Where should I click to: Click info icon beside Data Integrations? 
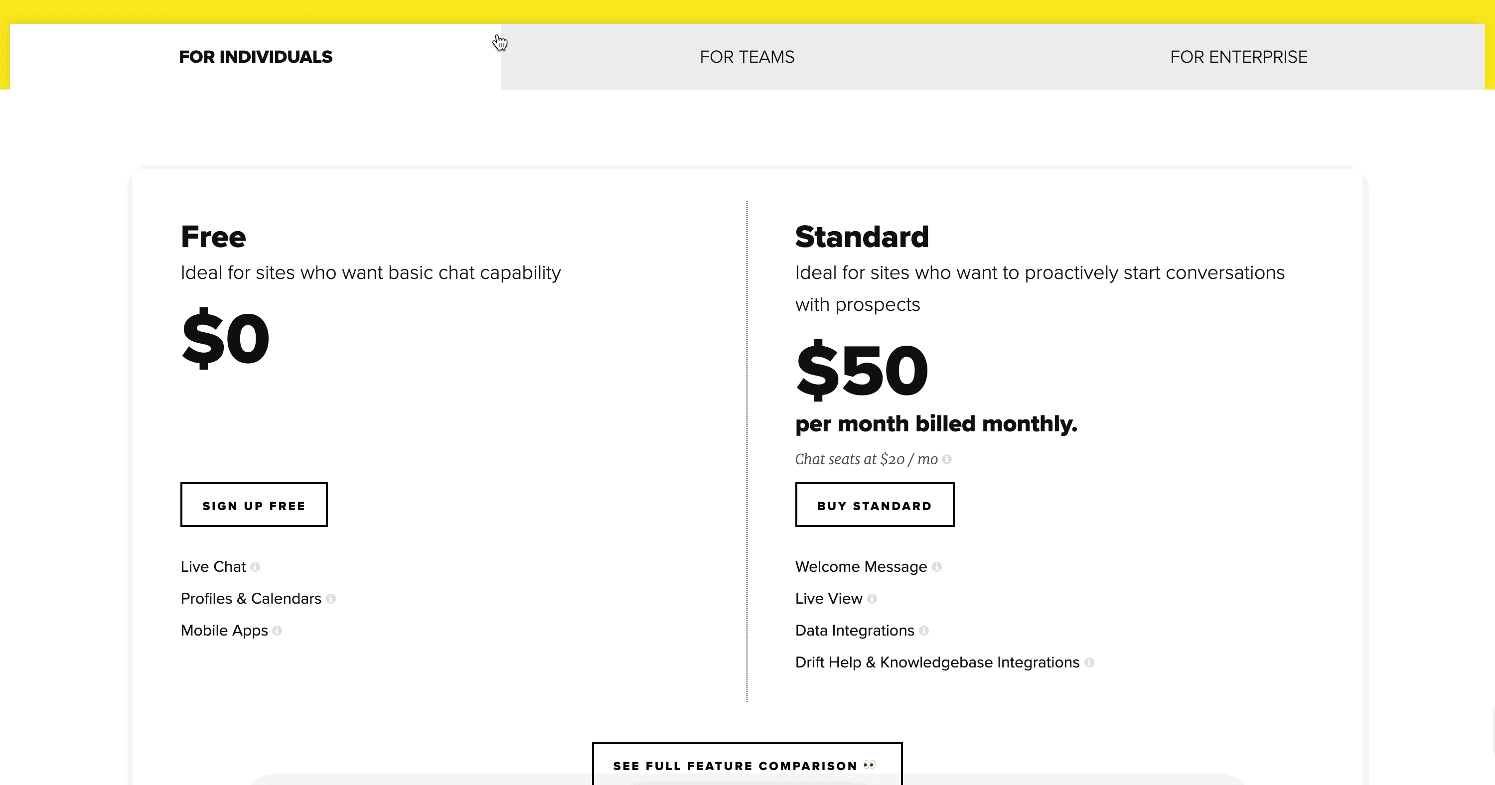click(924, 631)
